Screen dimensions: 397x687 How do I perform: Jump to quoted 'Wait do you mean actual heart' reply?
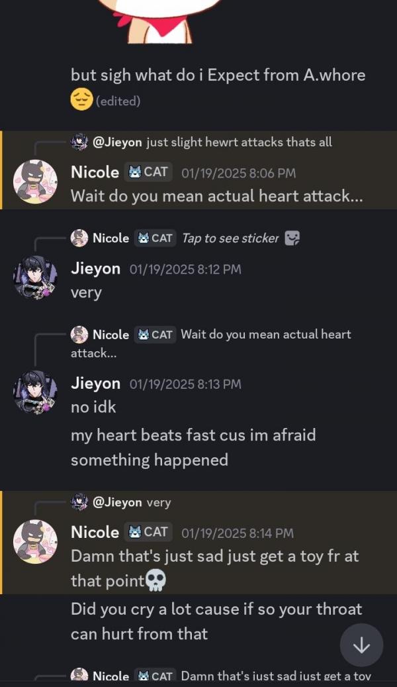point(211,343)
